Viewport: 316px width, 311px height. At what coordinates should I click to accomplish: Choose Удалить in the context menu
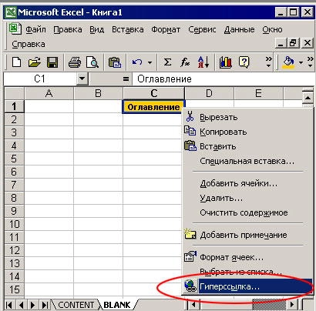[x=247, y=198]
